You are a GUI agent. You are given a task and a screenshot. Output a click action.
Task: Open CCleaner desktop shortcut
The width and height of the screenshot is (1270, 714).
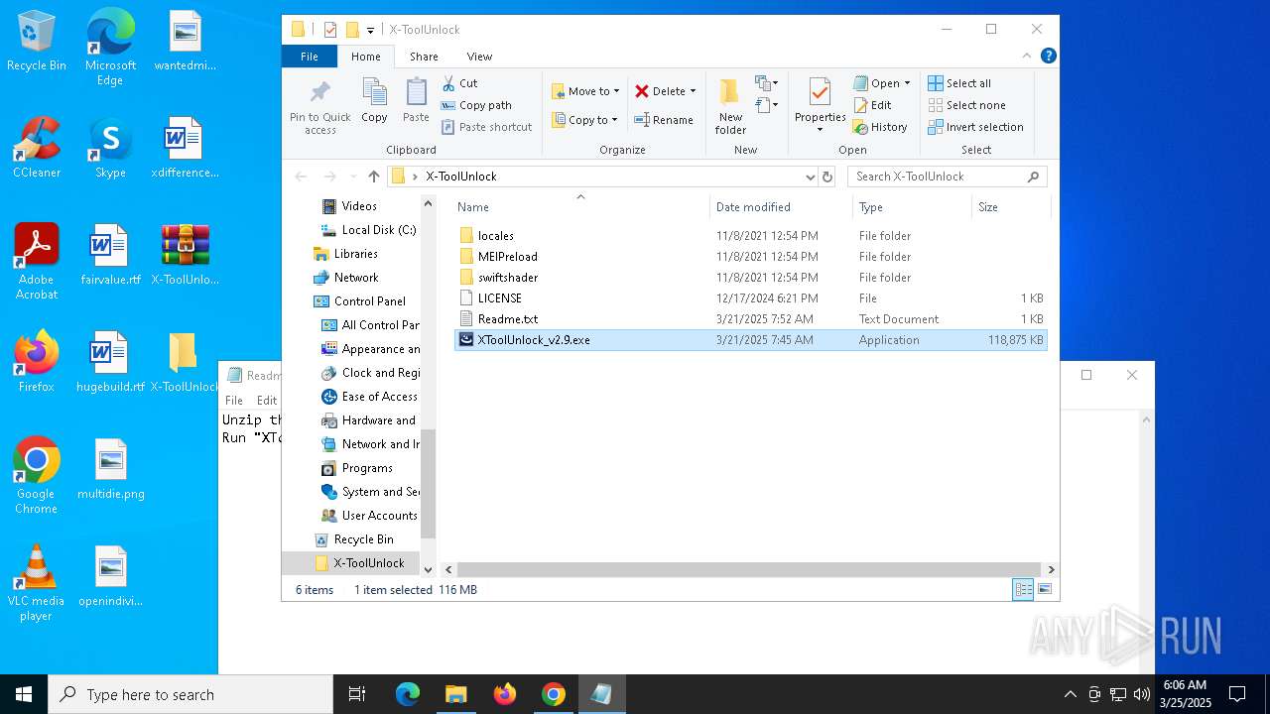point(37,149)
